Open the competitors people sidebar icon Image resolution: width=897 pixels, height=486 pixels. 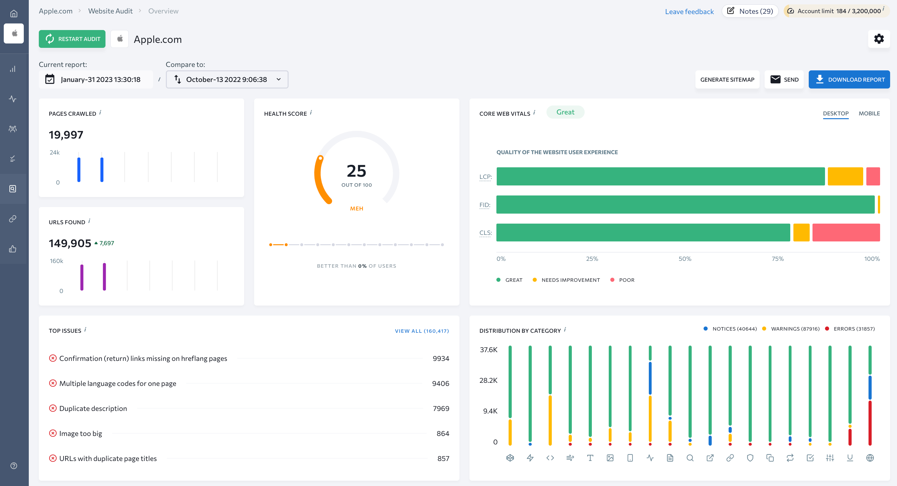click(x=13, y=129)
